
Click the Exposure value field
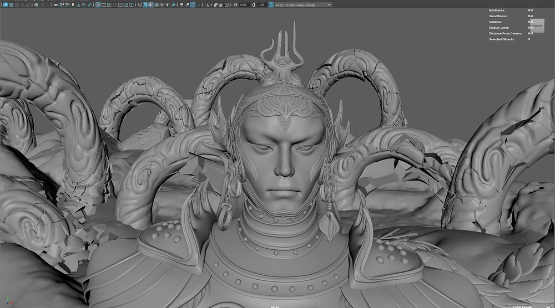pyautogui.click(x=243, y=4)
